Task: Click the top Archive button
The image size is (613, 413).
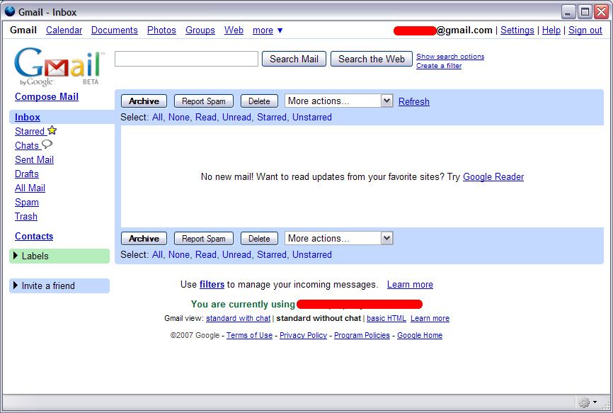Action: coord(144,101)
